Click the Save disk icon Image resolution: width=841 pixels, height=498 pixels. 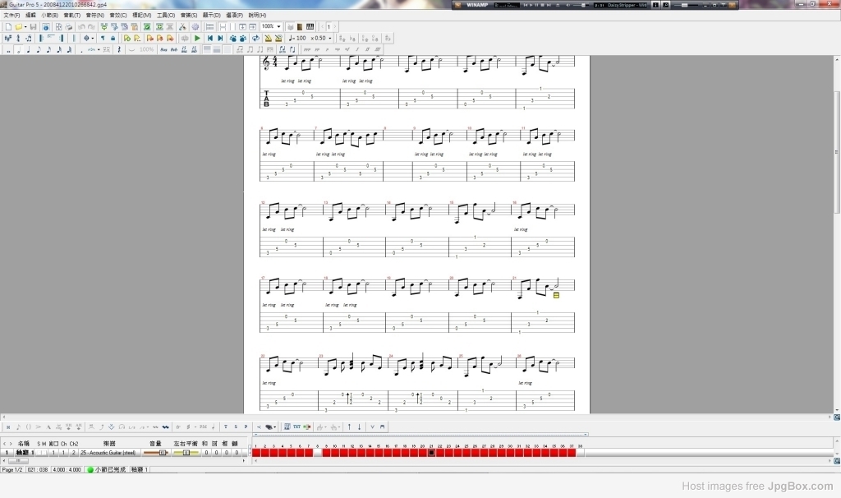click(x=33, y=27)
